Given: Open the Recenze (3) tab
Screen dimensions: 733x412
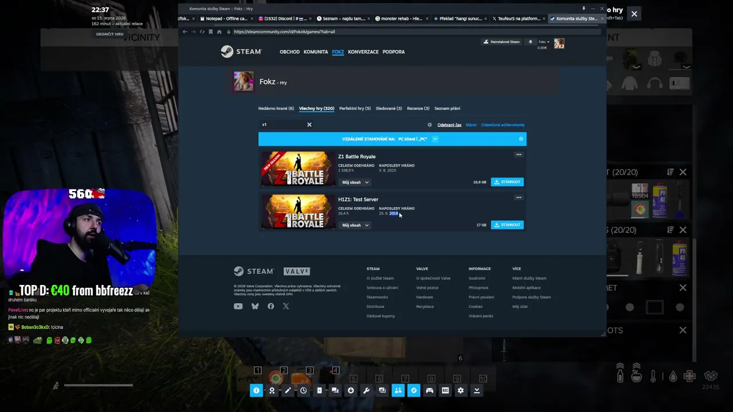Looking at the screenshot, I should (x=418, y=108).
